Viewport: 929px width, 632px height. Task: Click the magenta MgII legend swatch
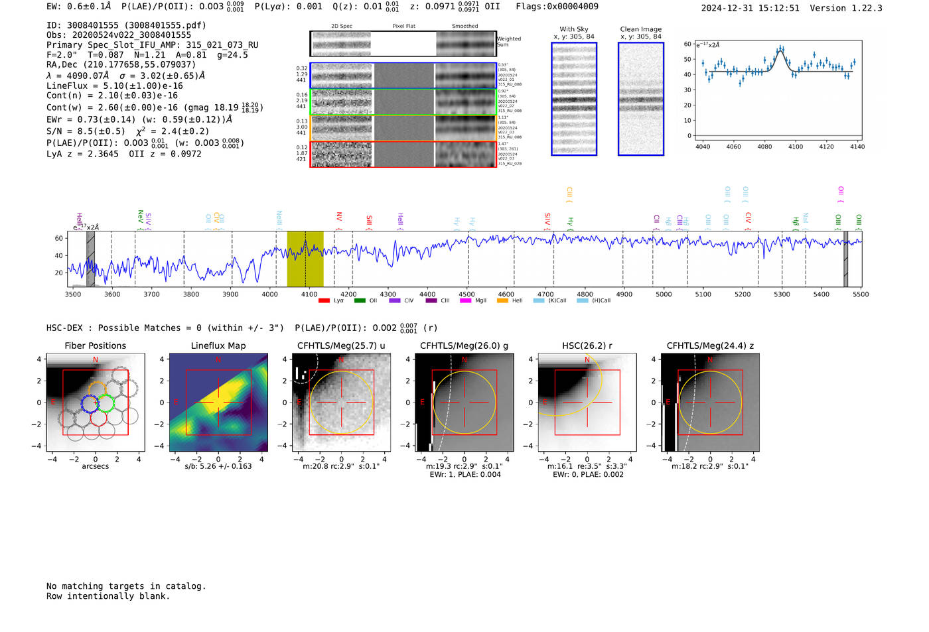tap(466, 300)
